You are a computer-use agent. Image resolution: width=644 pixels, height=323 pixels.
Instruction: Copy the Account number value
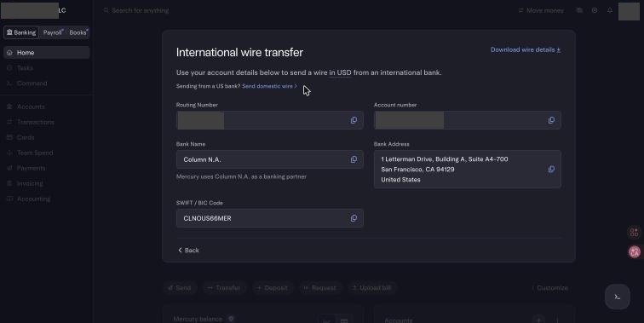tap(551, 120)
